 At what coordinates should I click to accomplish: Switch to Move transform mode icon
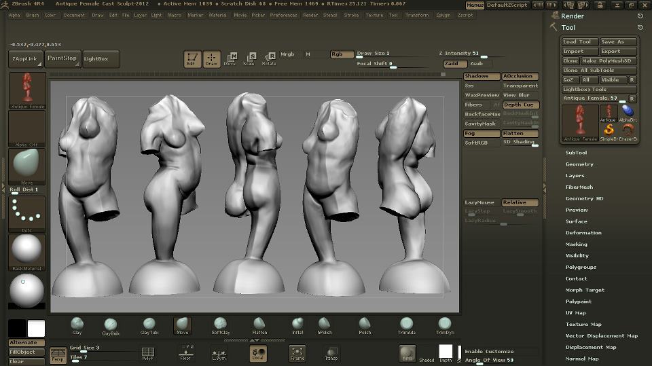pyautogui.click(x=230, y=59)
